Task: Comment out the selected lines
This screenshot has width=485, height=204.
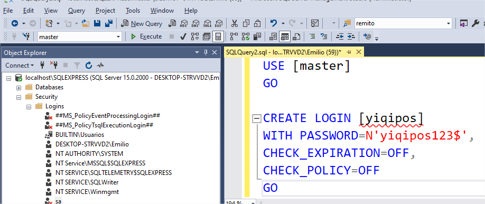Action: (x=313, y=36)
